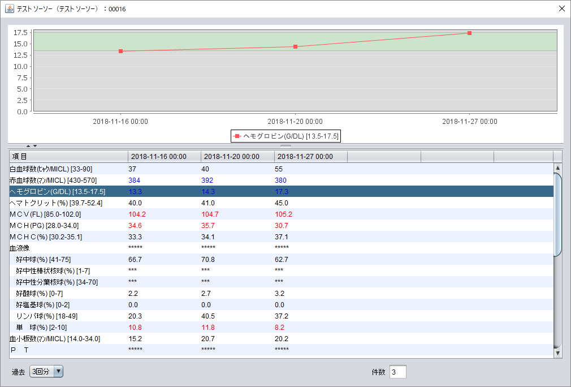Close the テスト ソーソー window

tap(561, 8)
